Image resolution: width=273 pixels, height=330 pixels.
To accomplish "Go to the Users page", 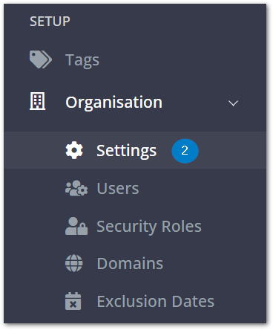I will click(118, 189).
